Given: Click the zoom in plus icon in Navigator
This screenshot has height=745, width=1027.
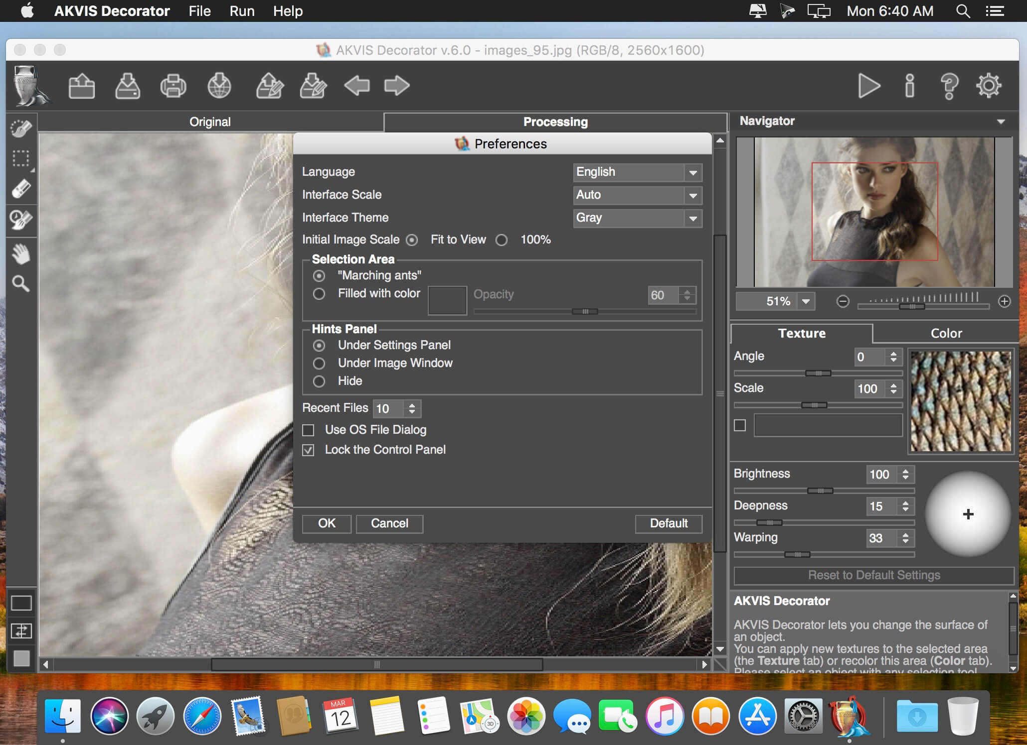Looking at the screenshot, I should [1005, 301].
